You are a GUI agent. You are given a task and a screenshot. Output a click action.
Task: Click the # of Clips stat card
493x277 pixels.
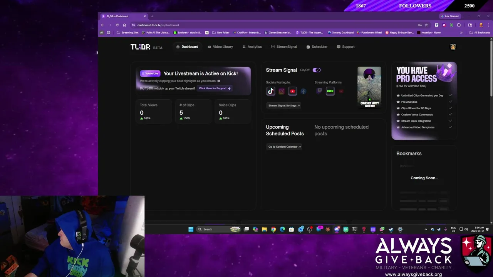194,111
